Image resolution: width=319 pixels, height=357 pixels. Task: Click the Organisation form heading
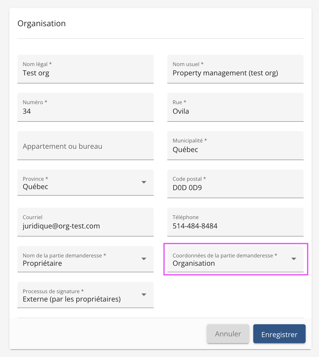[x=42, y=23]
